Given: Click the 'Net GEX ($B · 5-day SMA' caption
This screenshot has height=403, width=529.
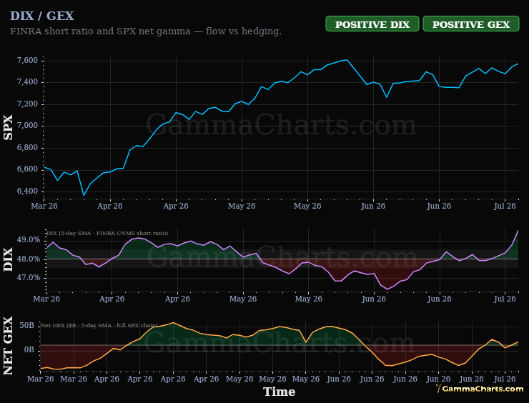Looking at the screenshot, I should [x=77, y=325].
